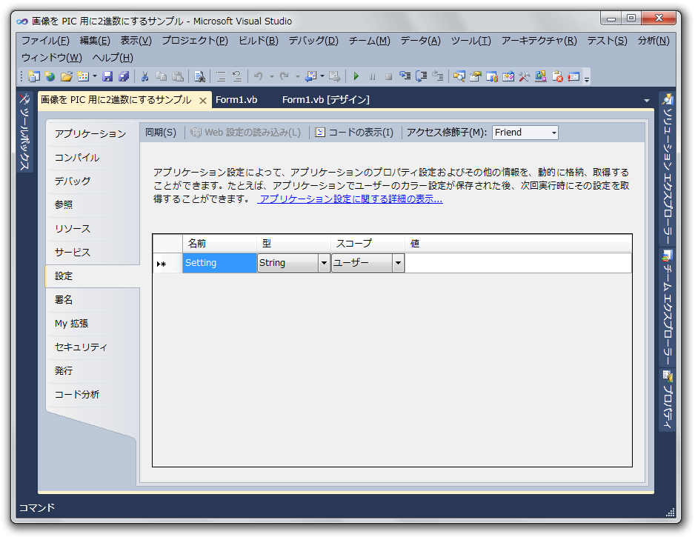Select the コード分析 properties page
695x537 pixels.
(92, 394)
